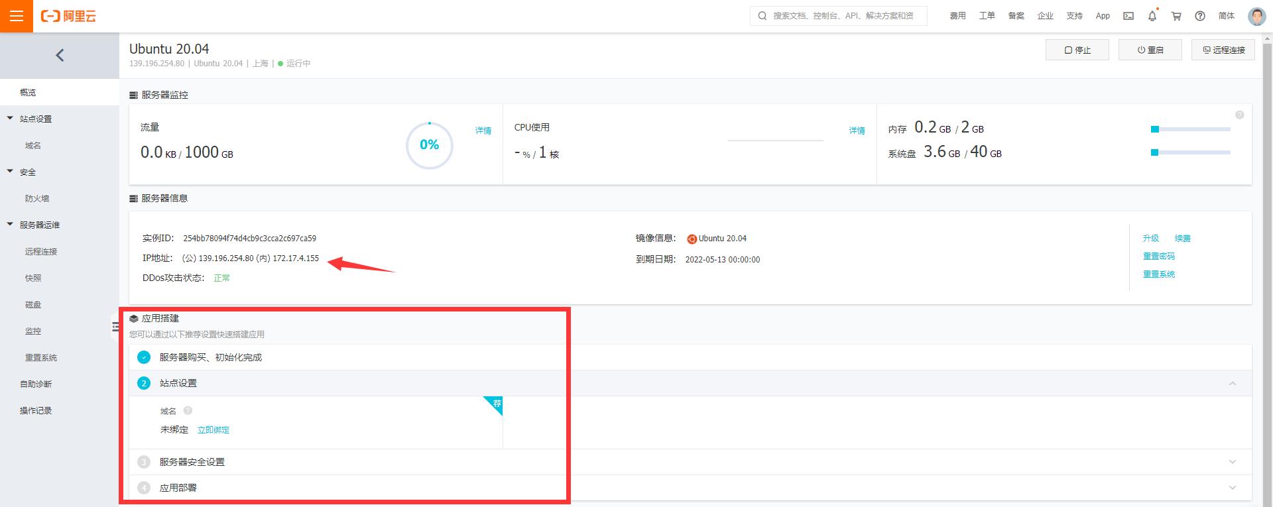Expand the 服务器安全设置 step chevron

pos(1233,462)
